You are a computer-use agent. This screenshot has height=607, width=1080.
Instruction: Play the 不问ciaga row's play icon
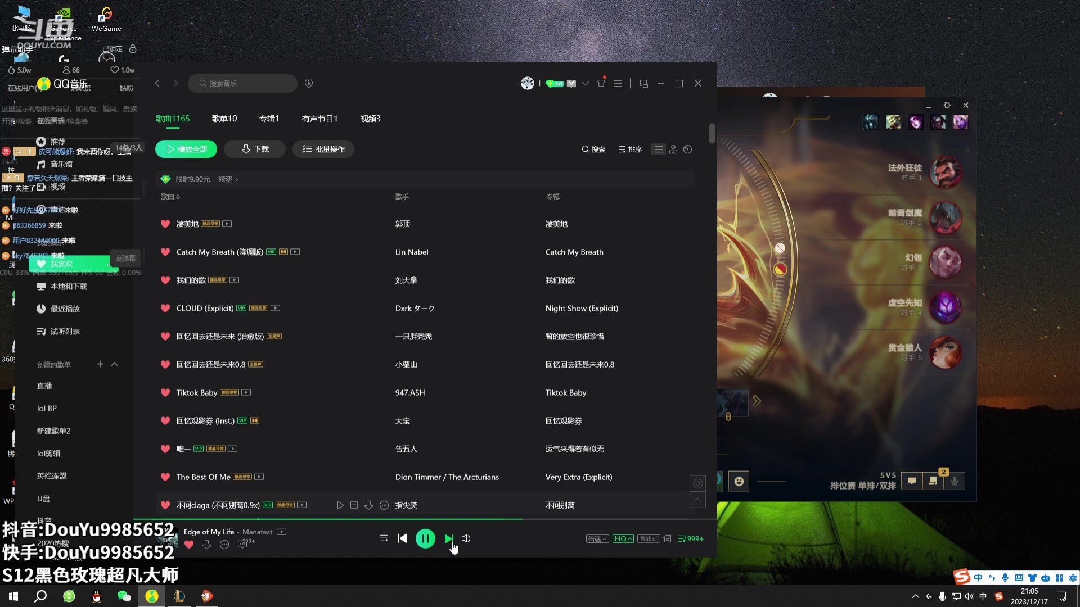tap(340, 505)
